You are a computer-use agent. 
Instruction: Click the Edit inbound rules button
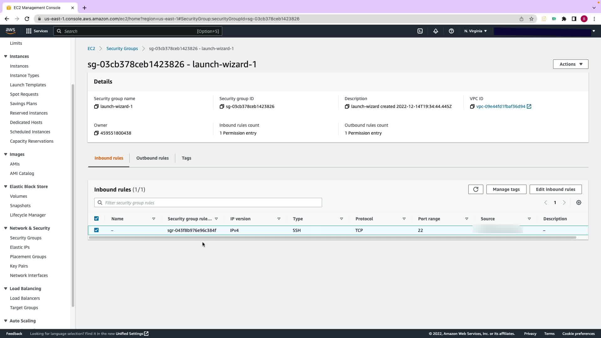pyautogui.click(x=555, y=189)
